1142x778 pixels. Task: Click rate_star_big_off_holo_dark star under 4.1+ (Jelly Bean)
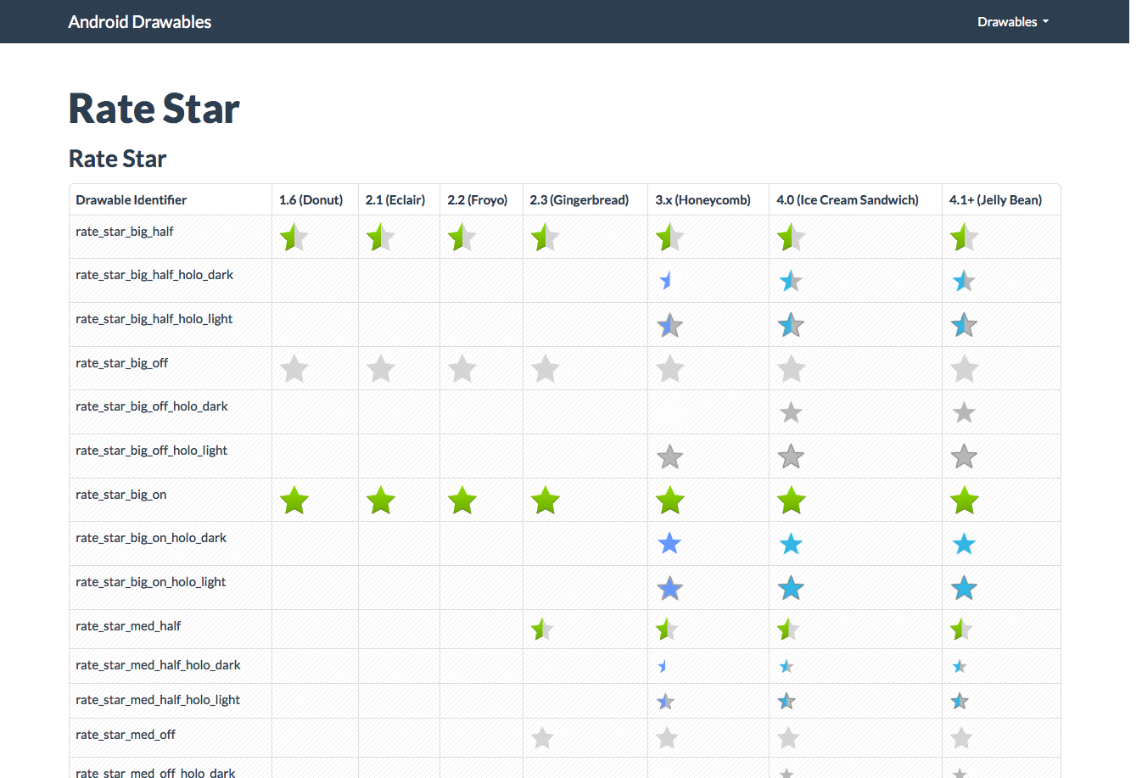click(964, 413)
